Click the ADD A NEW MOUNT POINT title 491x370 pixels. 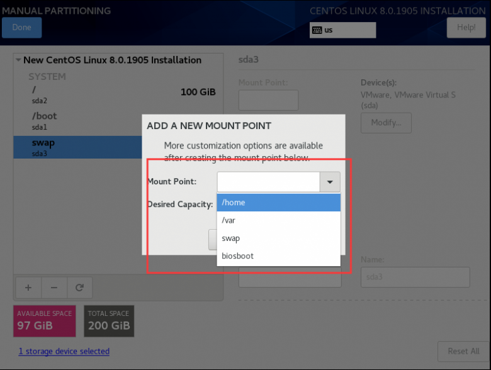pyautogui.click(x=209, y=126)
